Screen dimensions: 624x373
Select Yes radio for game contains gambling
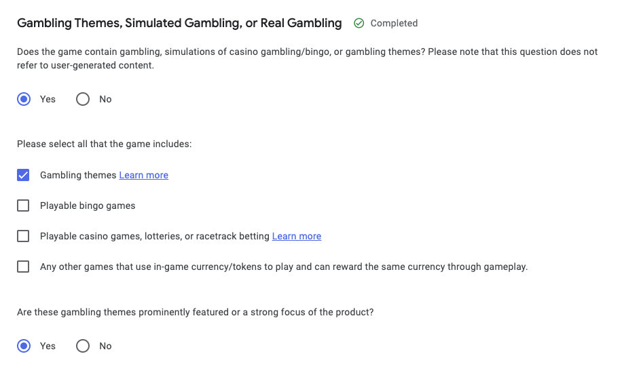pyautogui.click(x=24, y=99)
